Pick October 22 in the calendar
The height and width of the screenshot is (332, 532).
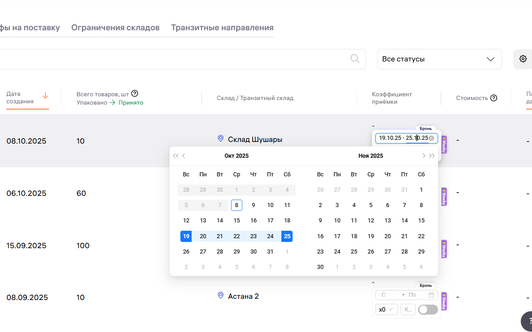[236, 236]
